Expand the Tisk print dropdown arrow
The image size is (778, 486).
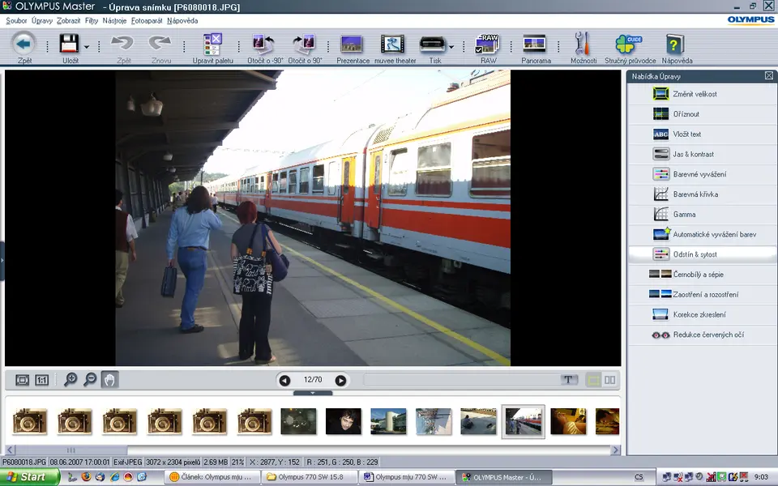(451, 47)
